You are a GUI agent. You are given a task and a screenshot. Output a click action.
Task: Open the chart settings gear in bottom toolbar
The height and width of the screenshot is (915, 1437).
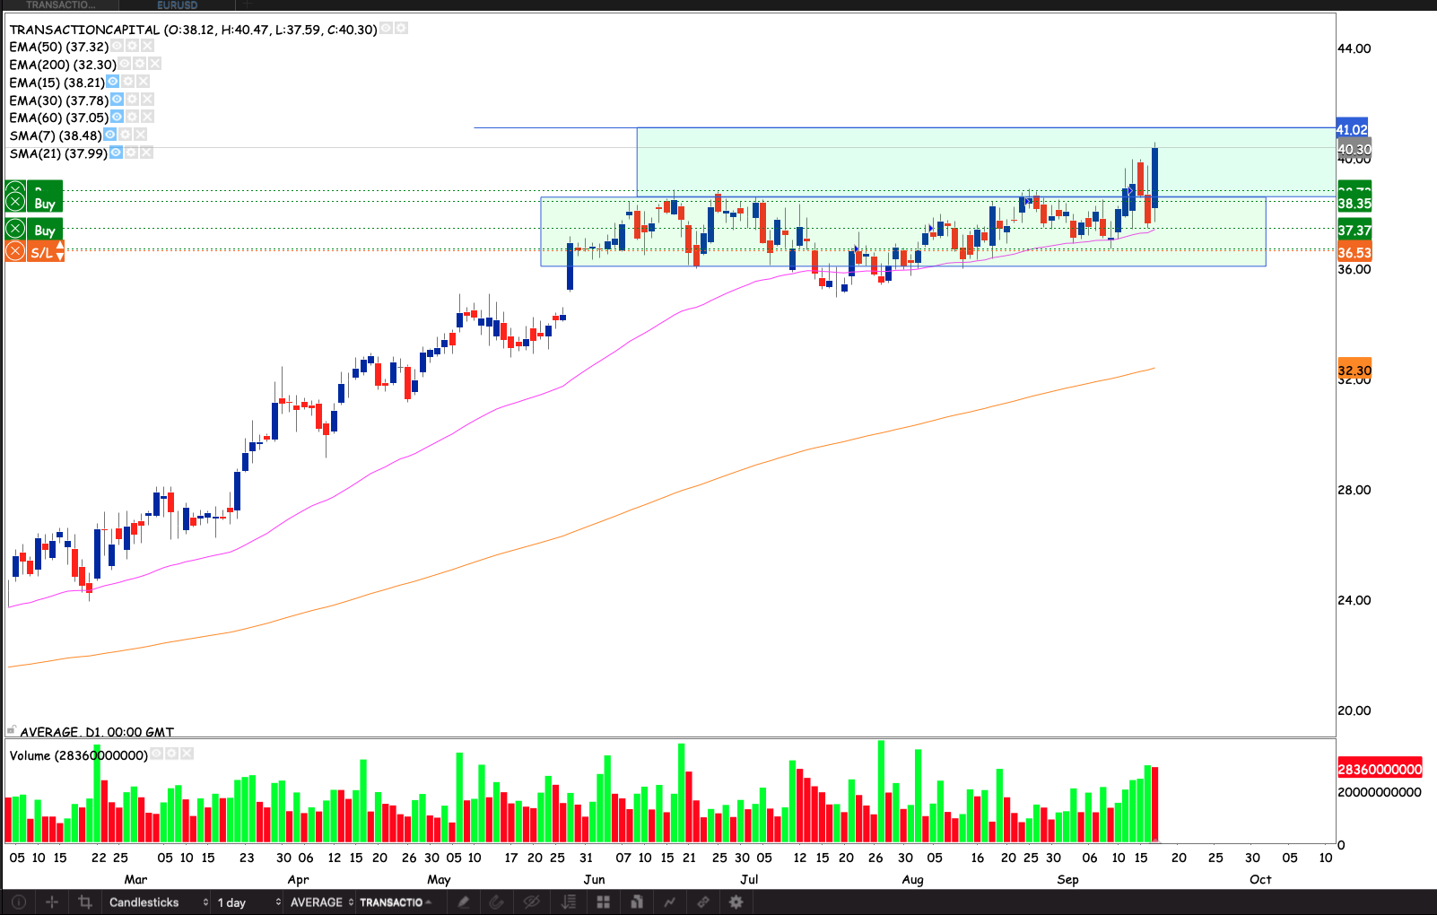[x=736, y=902]
